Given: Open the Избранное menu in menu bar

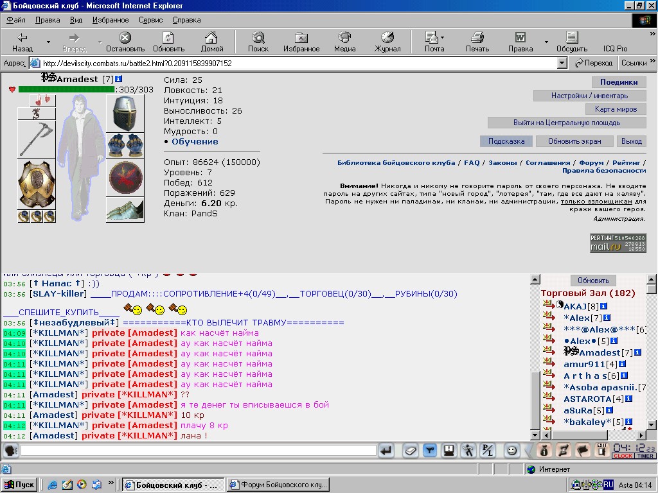Looking at the screenshot, I should [111, 20].
